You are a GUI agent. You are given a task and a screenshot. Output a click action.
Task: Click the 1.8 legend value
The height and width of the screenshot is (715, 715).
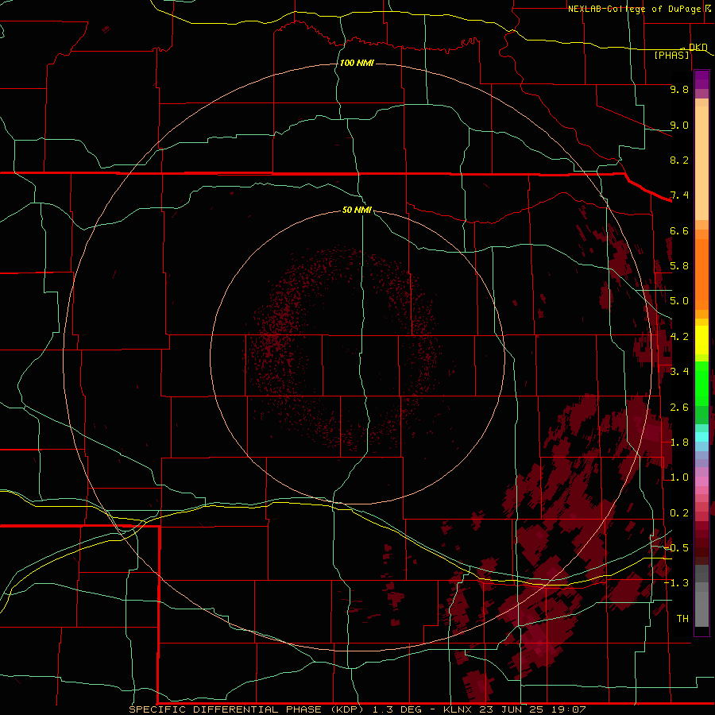[x=679, y=443]
